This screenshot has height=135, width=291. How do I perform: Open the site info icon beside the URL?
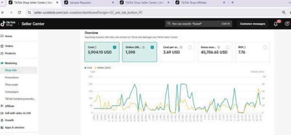[x=29, y=12]
